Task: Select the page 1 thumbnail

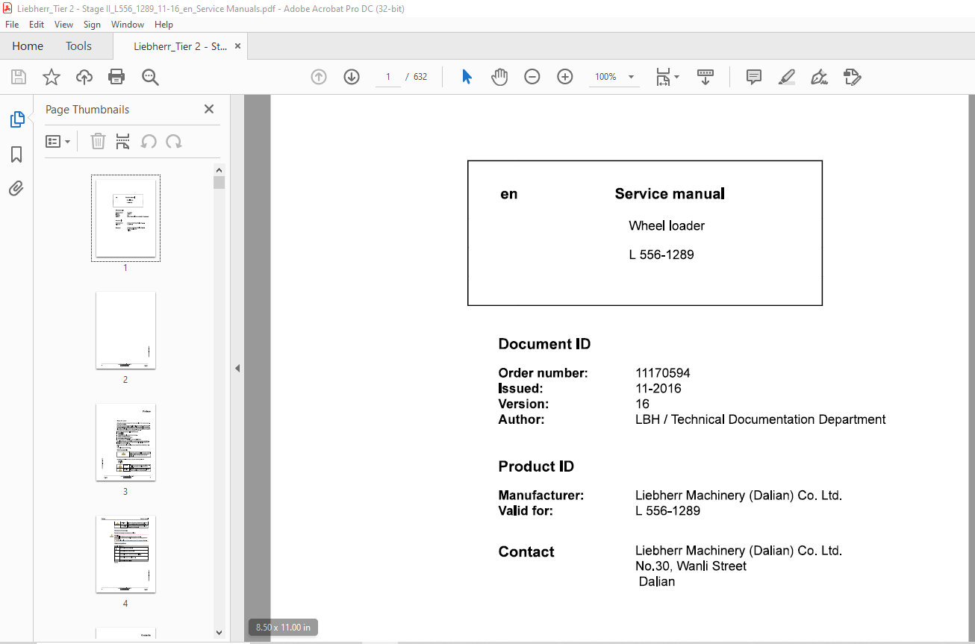Action: (x=125, y=218)
